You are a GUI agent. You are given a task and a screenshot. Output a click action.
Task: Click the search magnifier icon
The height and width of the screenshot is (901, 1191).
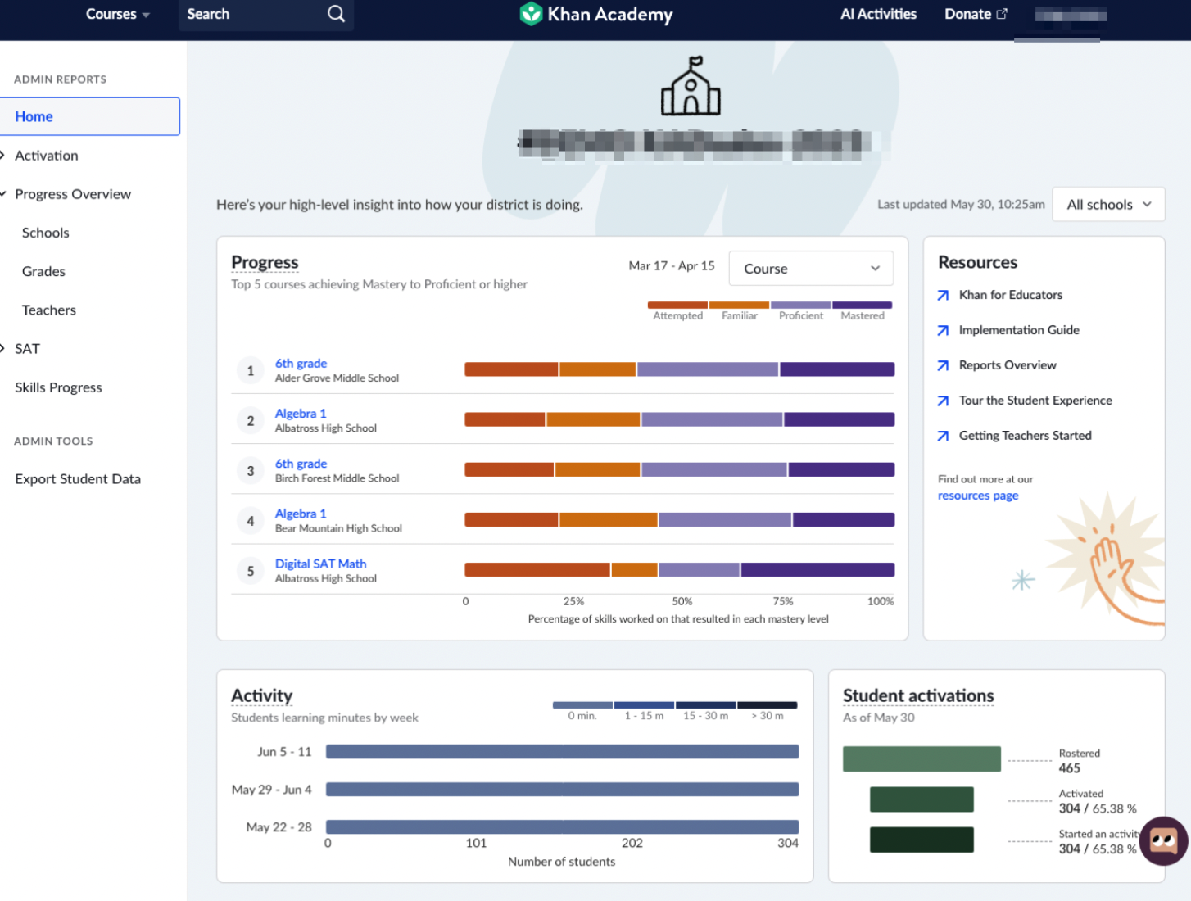(336, 14)
